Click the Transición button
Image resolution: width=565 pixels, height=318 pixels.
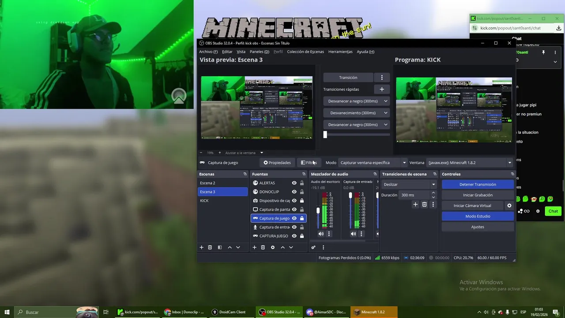coord(348,77)
